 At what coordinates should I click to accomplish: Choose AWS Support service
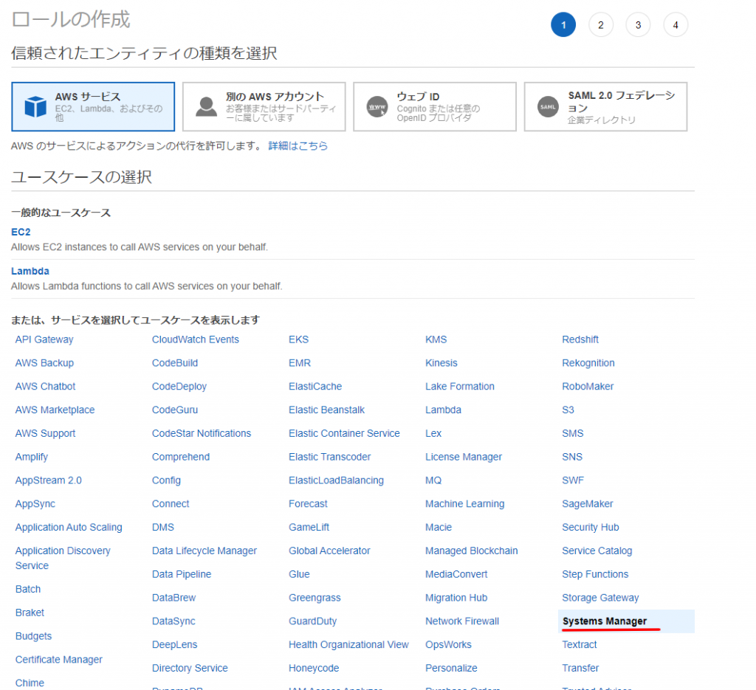45,433
